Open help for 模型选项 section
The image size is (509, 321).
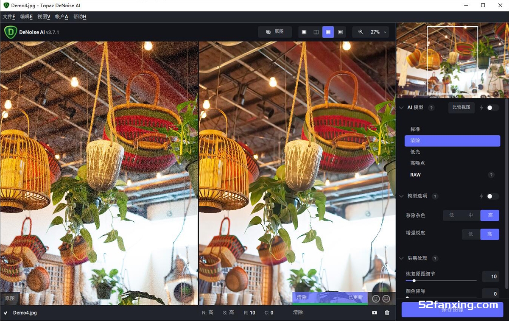435,196
